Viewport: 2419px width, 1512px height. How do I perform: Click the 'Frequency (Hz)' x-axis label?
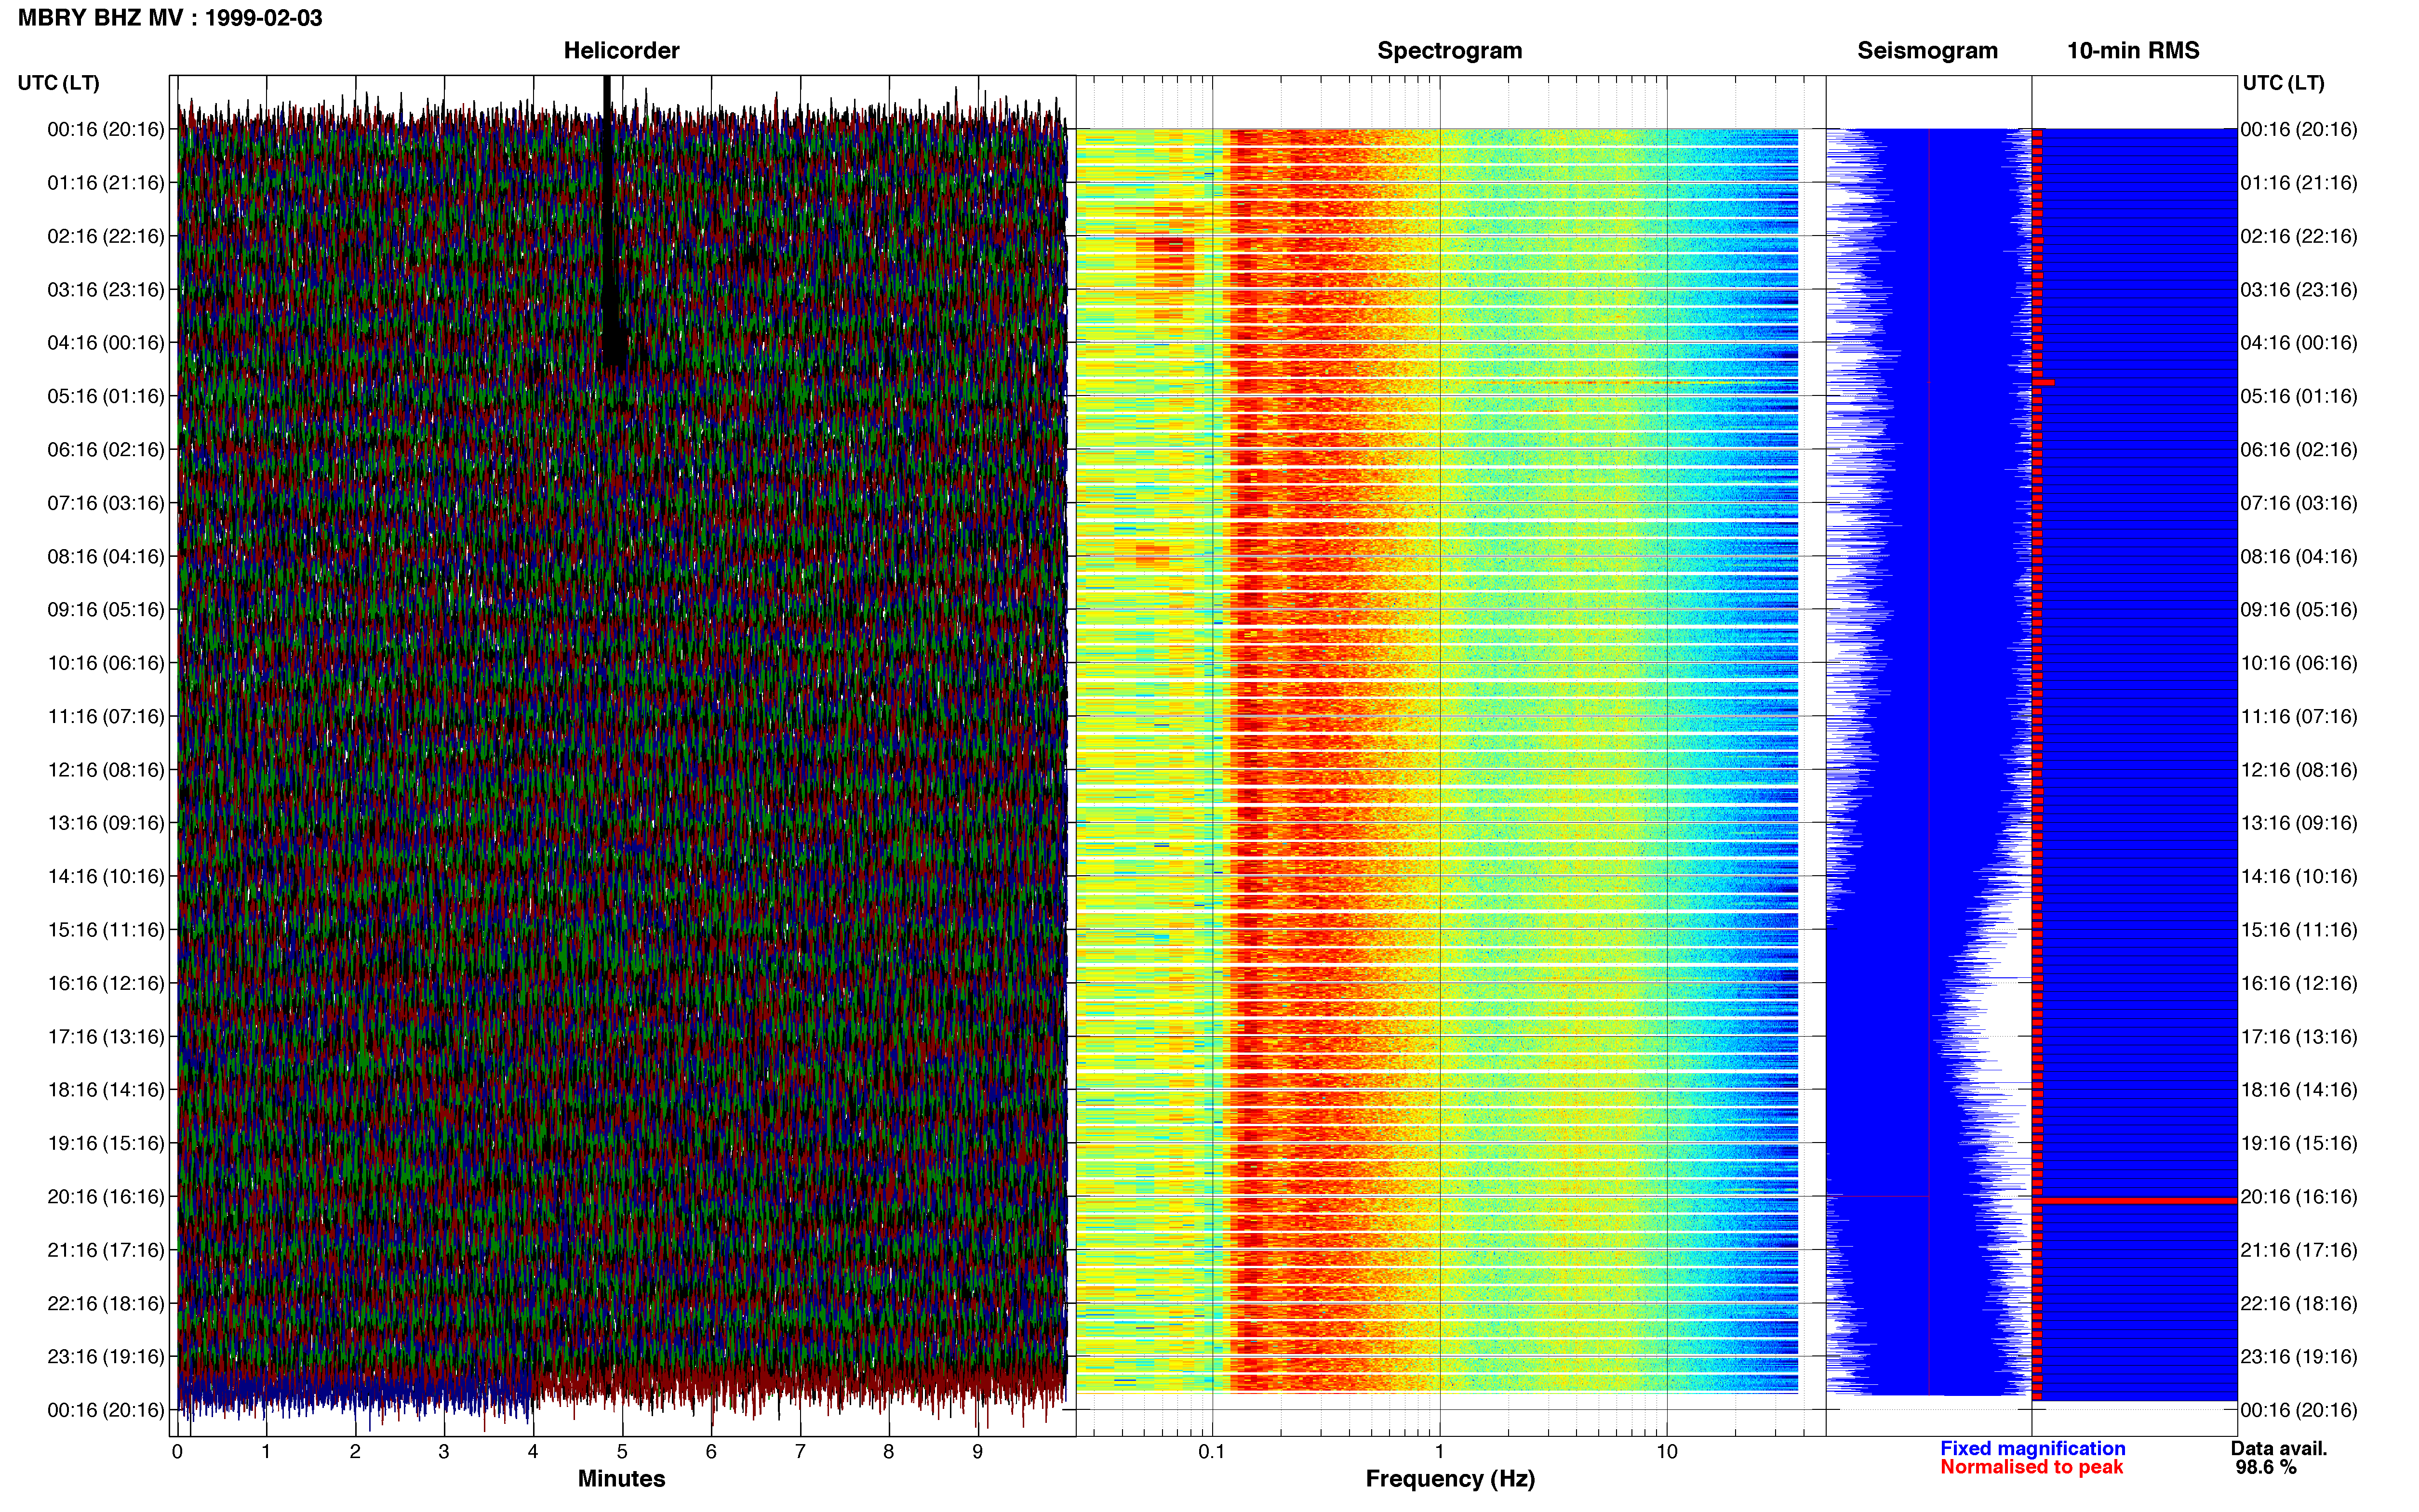pos(1450,1479)
